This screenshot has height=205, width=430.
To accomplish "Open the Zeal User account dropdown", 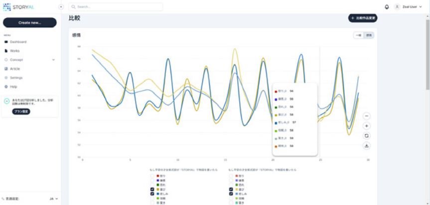I will pos(408,7).
